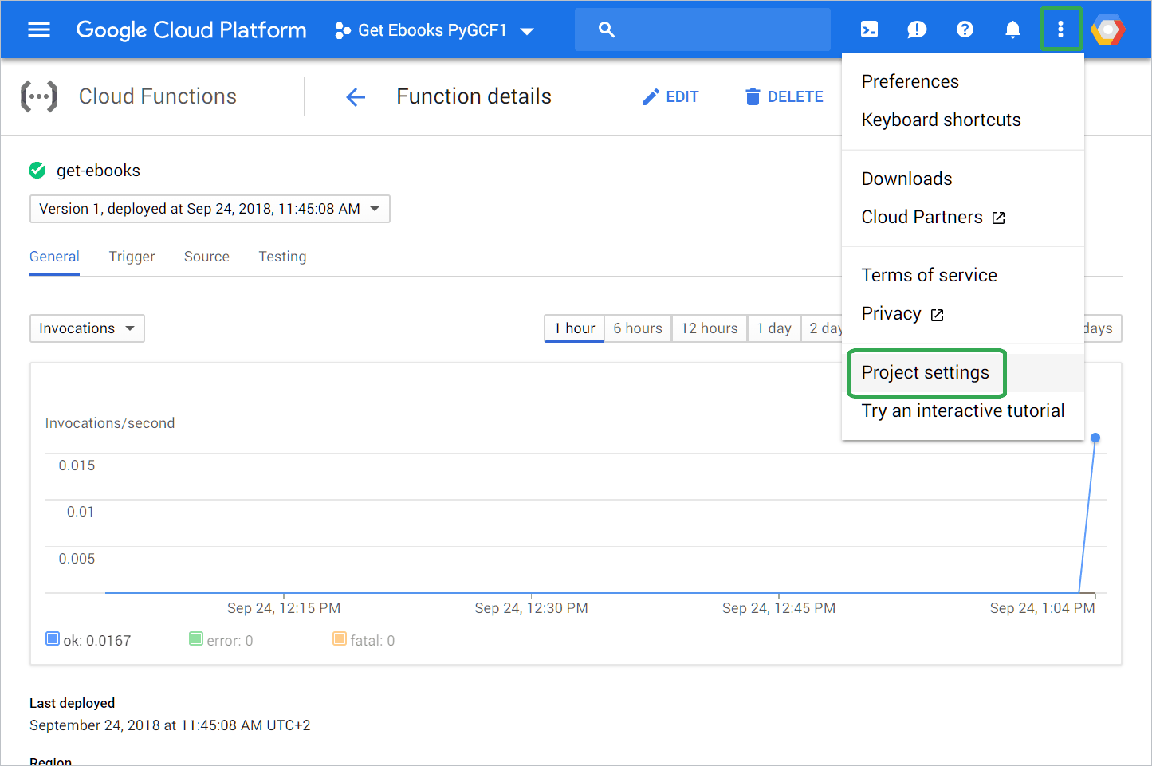Open the send feedback alert icon
Image resolution: width=1152 pixels, height=766 pixels.
(917, 30)
